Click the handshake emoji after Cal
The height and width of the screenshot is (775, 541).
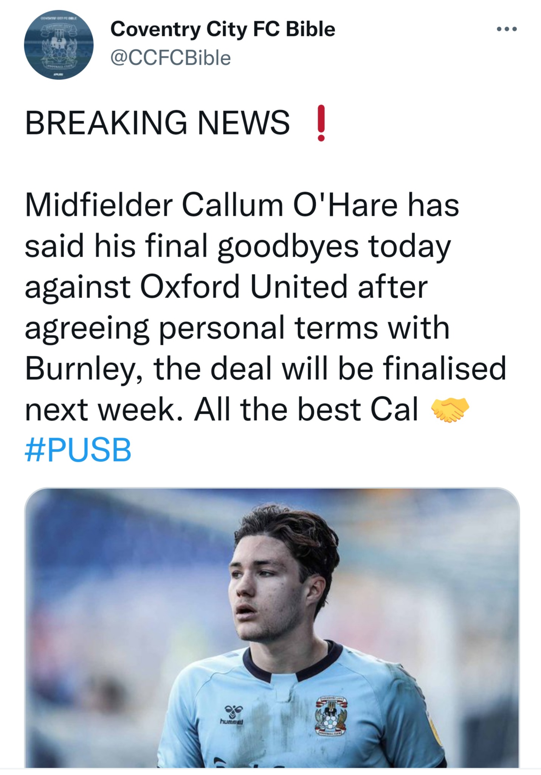tap(450, 410)
